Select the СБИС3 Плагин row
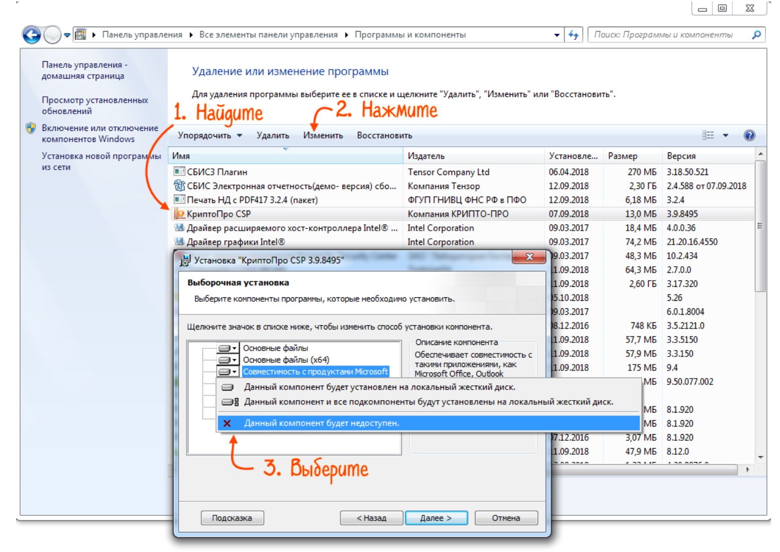This screenshot has width=780, height=552. click(x=461, y=172)
